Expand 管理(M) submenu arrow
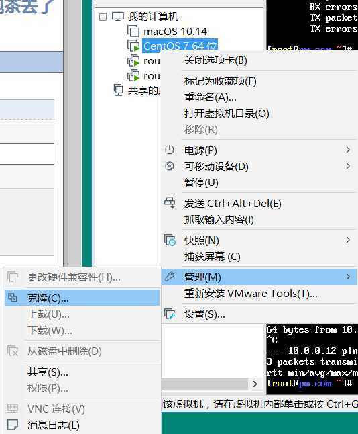Viewport: 358px width, 434px height. 348,277
